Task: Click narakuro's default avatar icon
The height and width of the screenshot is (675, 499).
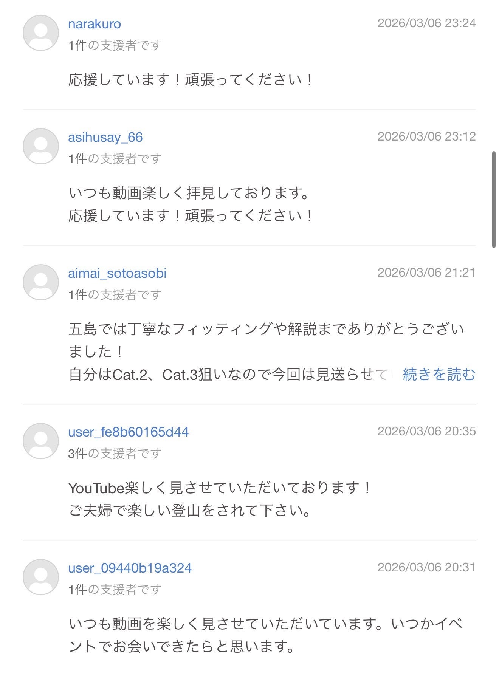Action: pyautogui.click(x=41, y=33)
